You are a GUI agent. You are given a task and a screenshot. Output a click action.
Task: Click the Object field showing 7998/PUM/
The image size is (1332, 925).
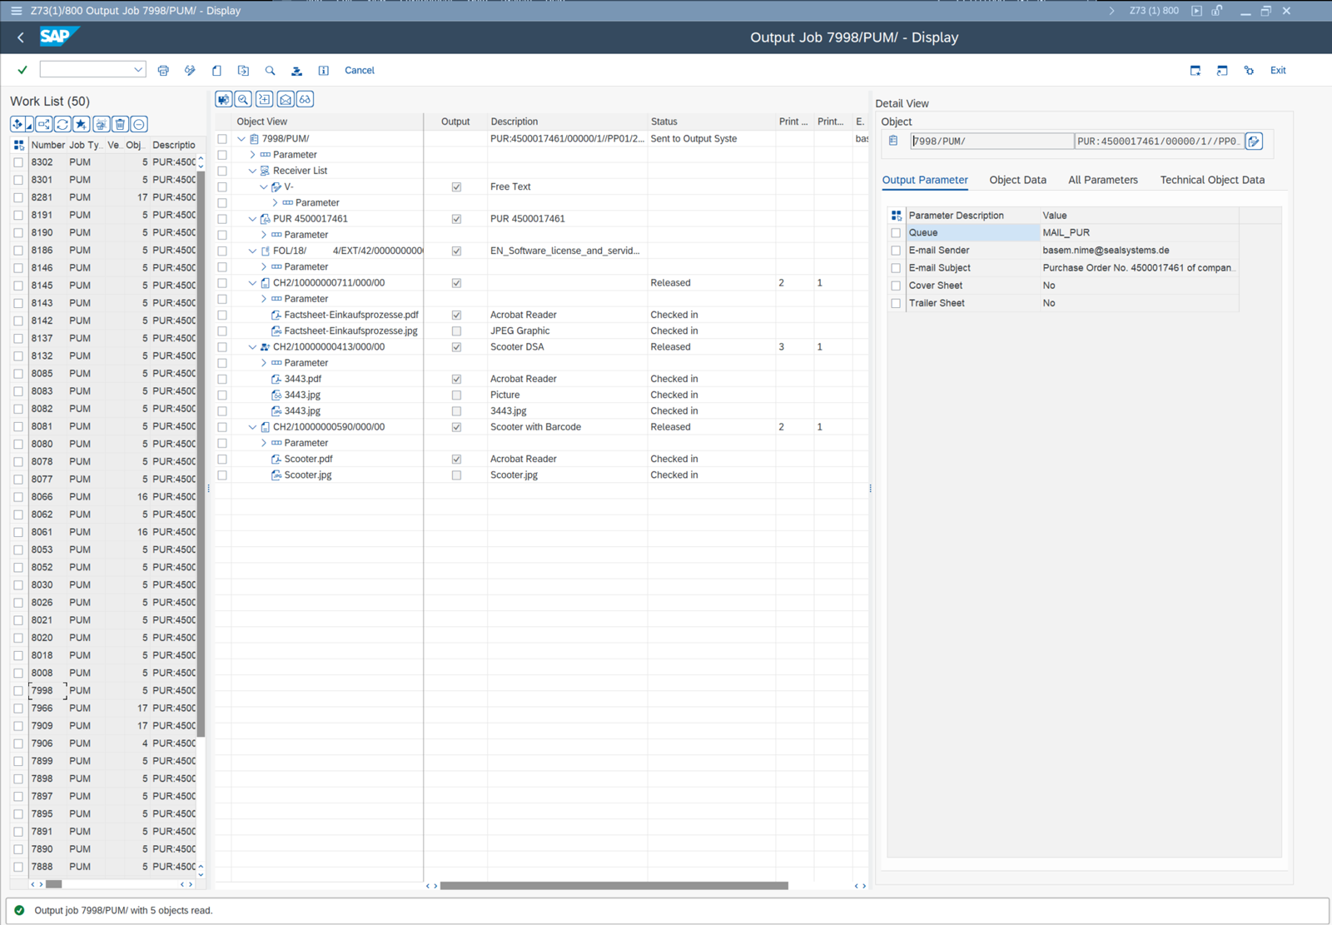pyautogui.click(x=992, y=142)
